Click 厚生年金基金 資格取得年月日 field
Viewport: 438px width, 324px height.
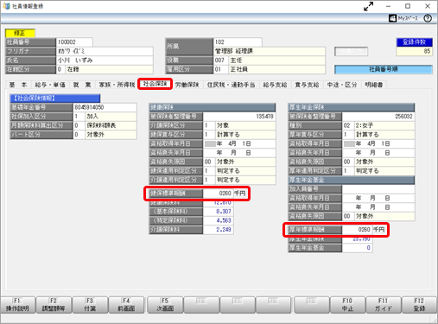[x=378, y=198]
